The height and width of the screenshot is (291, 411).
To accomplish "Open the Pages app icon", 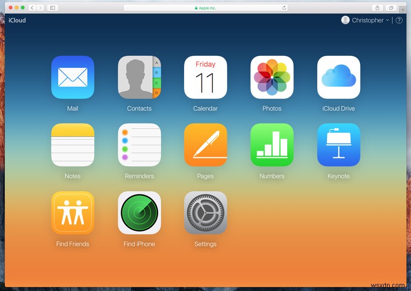I will click(206, 145).
